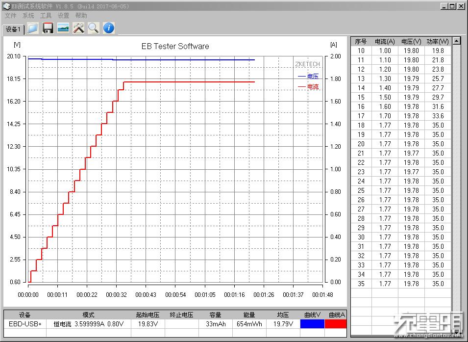This screenshot has width=468, height=342.
Task: Open the hammer and wrench tools icon
Action: click(78, 28)
